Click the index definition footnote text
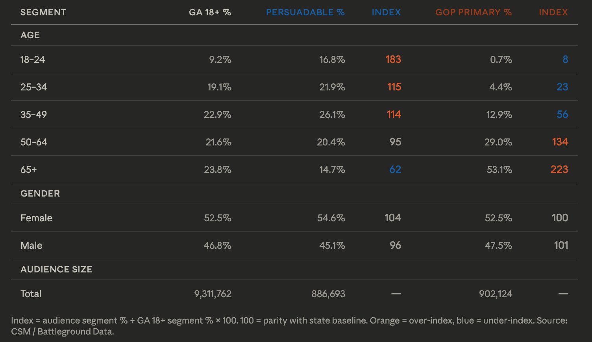 pyautogui.click(x=289, y=326)
